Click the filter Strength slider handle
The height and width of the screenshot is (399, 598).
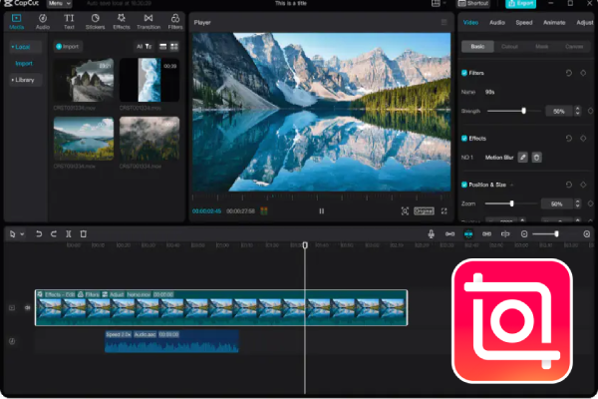tap(523, 111)
